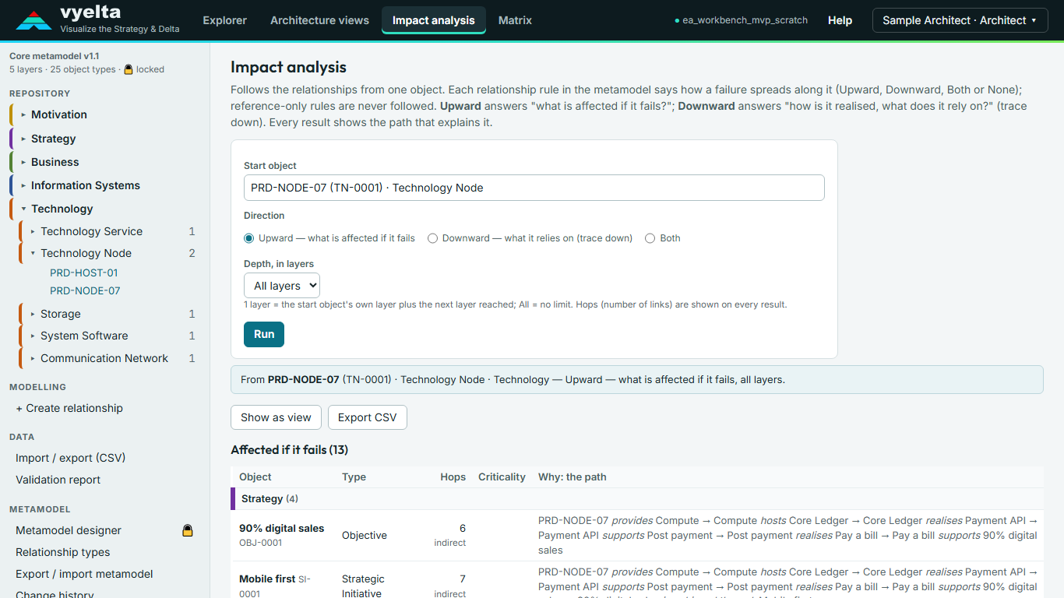This screenshot has width=1064, height=598.
Task: Click Create relationship link
Action: pyautogui.click(x=69, y=408)
